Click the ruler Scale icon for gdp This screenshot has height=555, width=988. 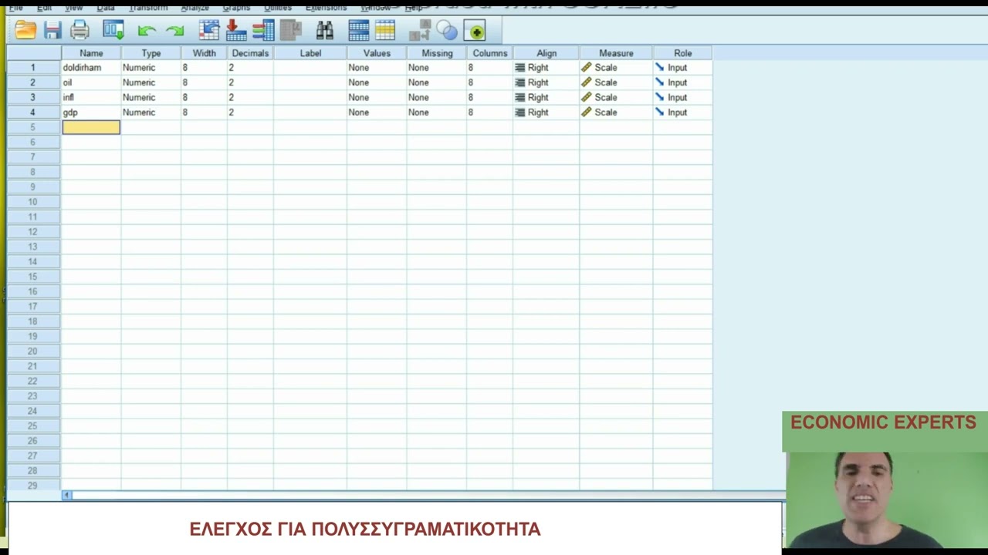[x=587, y=112]
